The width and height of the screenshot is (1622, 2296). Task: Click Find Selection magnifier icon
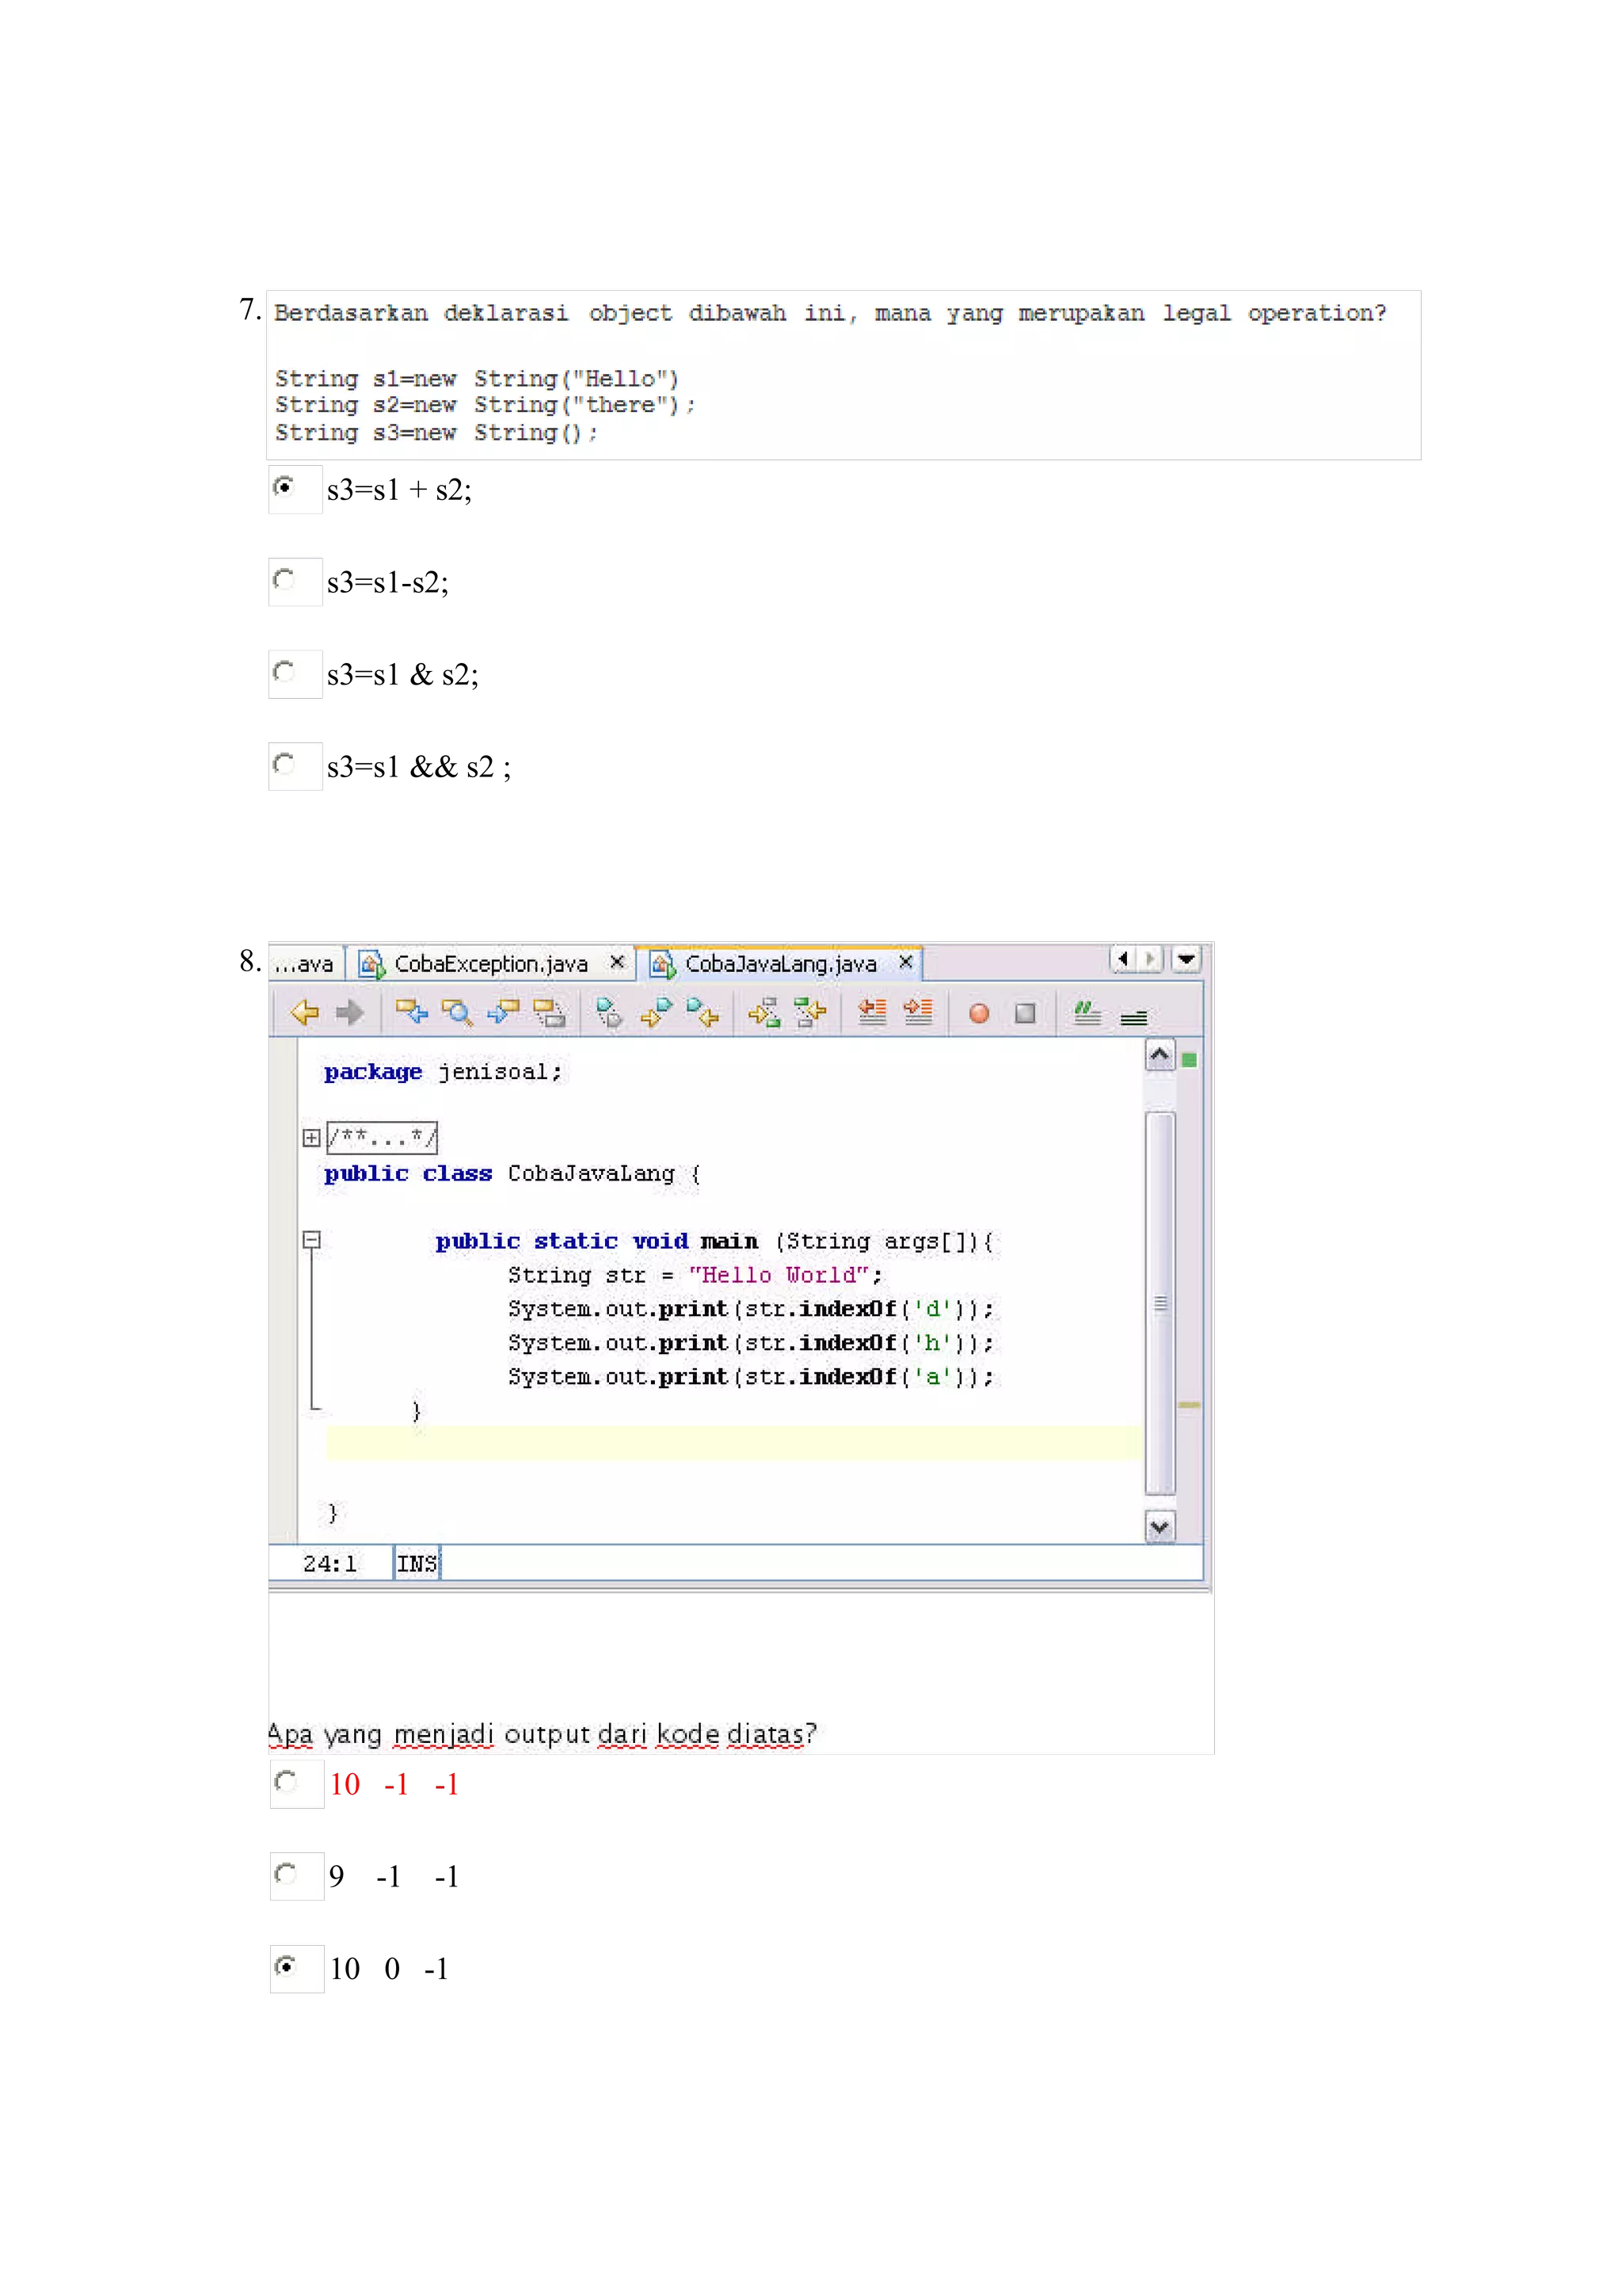458,1012
